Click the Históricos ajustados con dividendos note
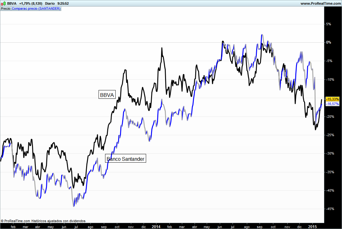This screenshot has height=229, width=342. pyautogui.click(x=58, y=221)
